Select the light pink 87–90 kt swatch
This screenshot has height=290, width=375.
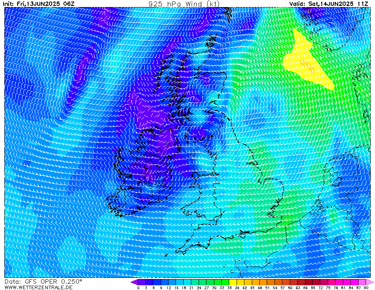362,282
